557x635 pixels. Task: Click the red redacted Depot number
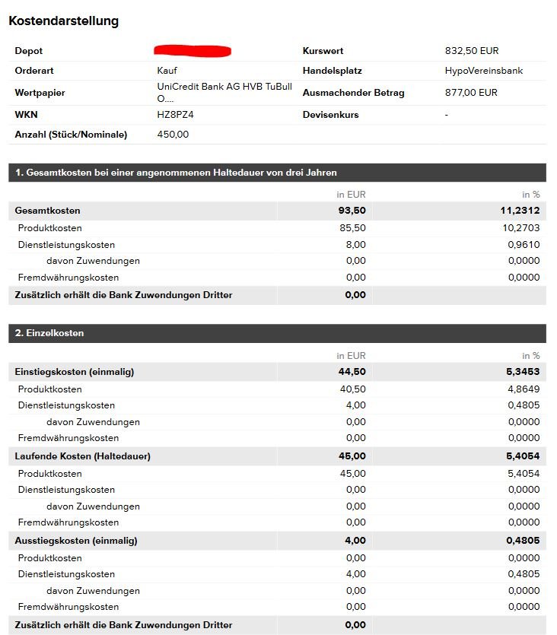pyautogui.click(x=193, y=51)
